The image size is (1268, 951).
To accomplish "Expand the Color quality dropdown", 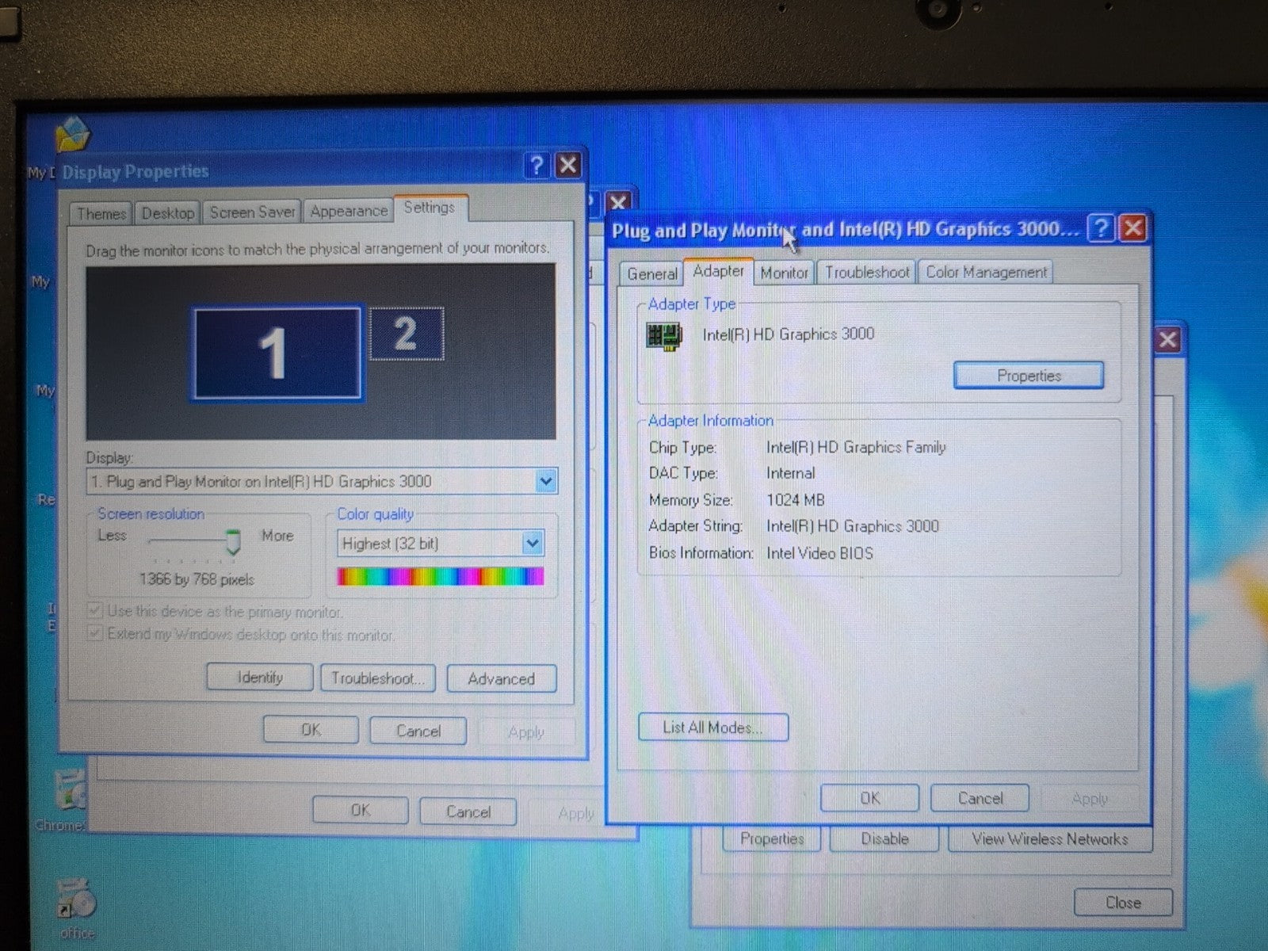I will tap(533, 543).
